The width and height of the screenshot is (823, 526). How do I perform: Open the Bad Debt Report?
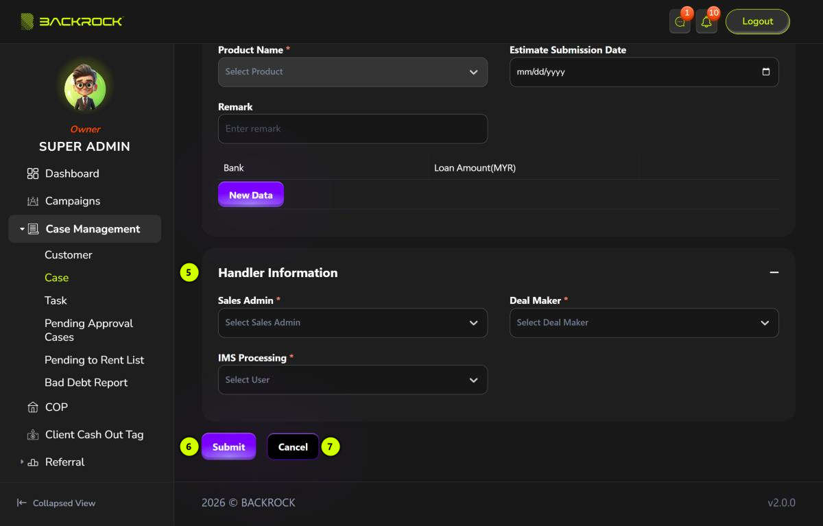(x=86, y=383)
